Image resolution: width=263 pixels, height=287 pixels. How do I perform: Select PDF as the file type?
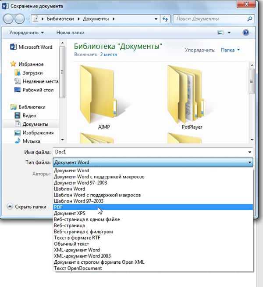(153, 207)
